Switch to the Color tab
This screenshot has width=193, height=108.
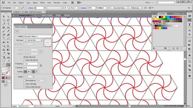pos(155,14)
